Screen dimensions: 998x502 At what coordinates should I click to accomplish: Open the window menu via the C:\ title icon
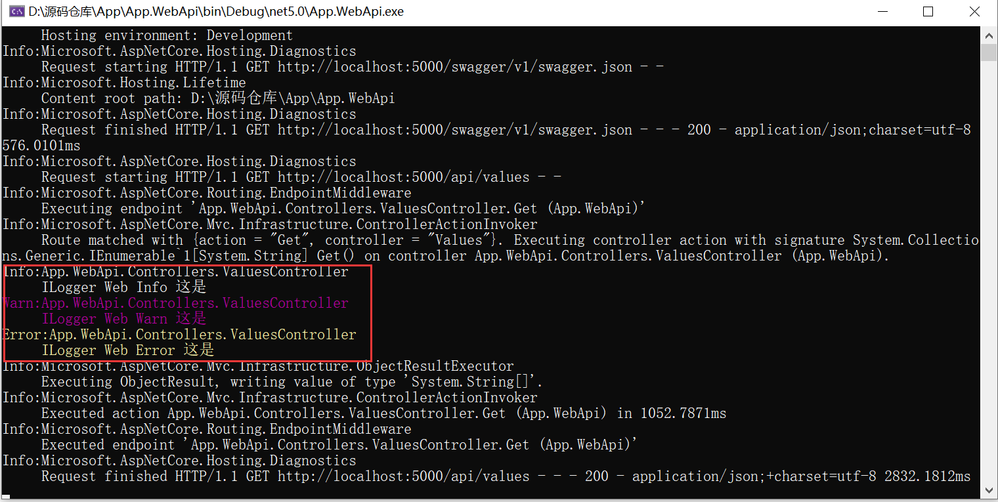[16, 11]
